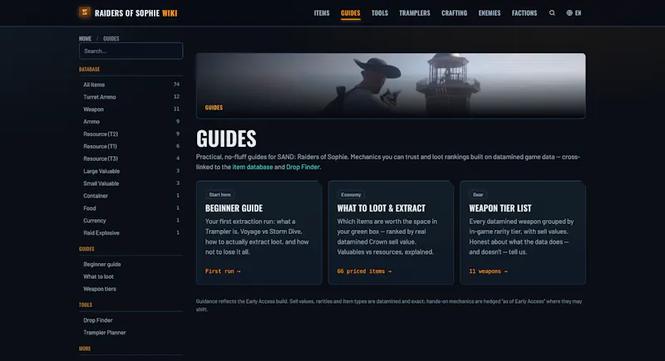This screenshot has width=665, height=361.
Task: Click the Early Access guidance footnote
Action: coord(389,305)
